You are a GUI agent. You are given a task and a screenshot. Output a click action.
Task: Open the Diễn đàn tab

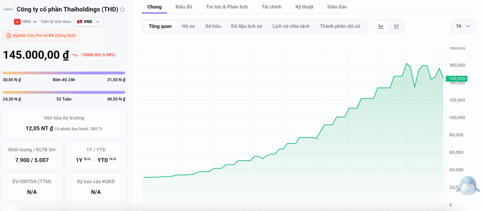tap(337, 7)
